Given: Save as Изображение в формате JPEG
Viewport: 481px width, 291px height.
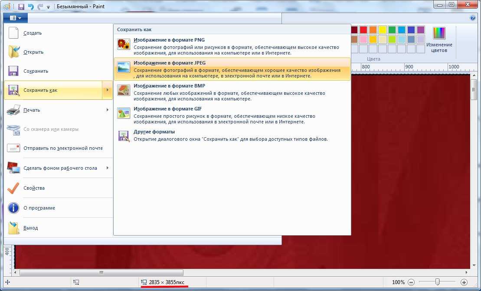Looking at the screenshot, I should pyautogui.click(x=232, y=69).
